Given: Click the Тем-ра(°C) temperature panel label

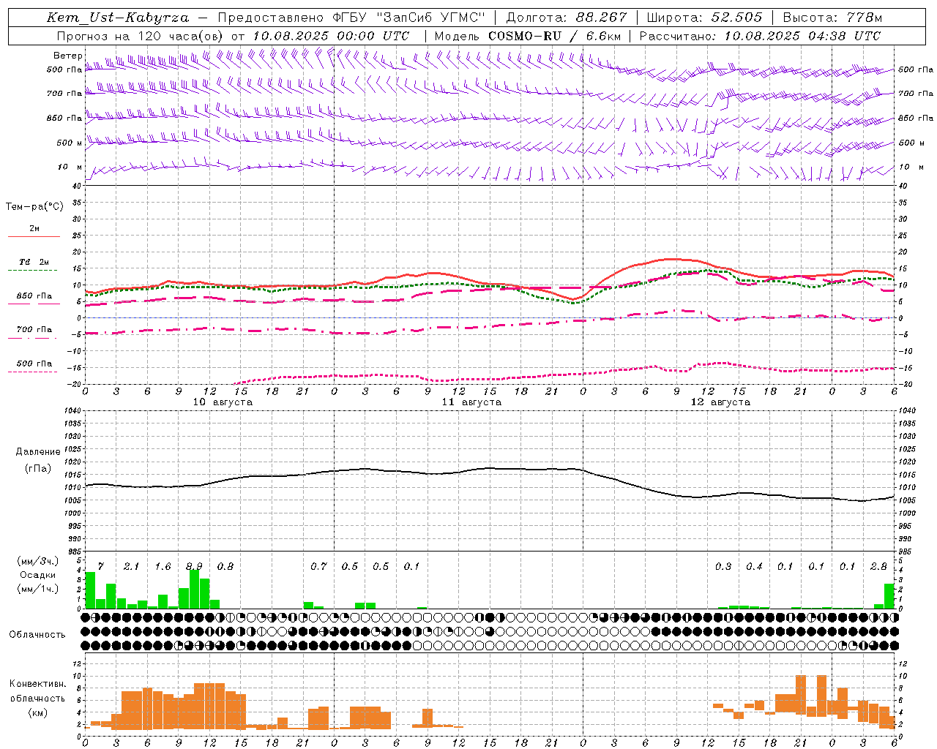Looking at the screenshot, I should (34, 207).
